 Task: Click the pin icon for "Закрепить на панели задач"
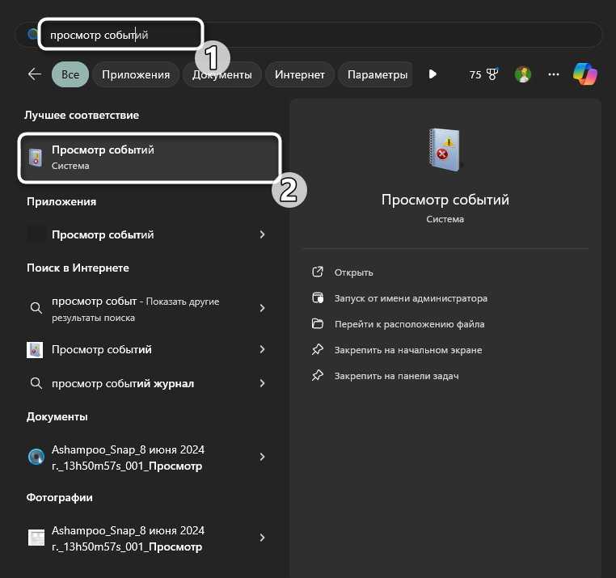(318, 376)
